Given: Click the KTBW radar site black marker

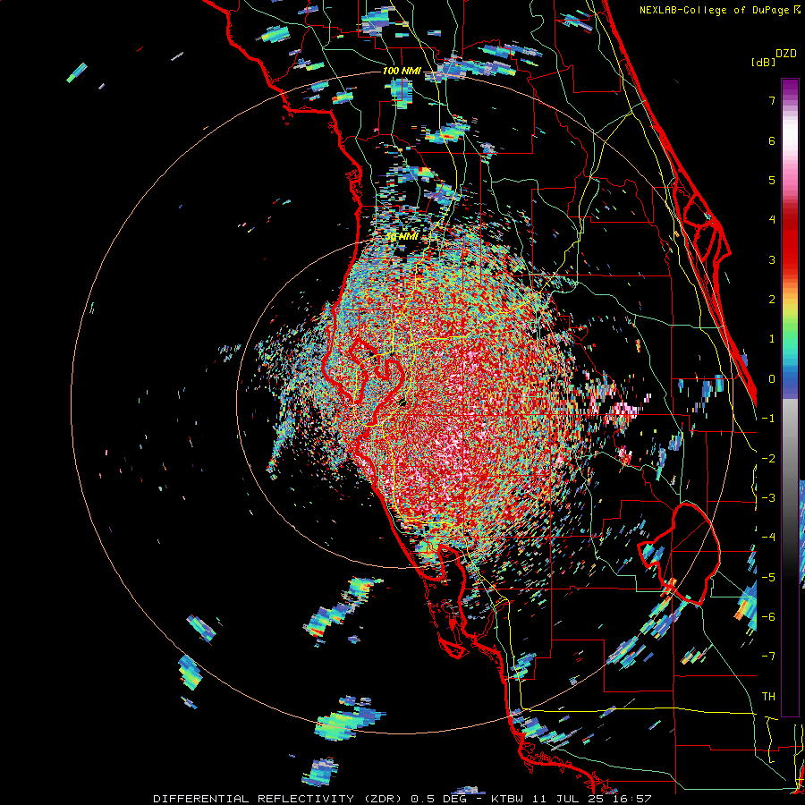Looking at the screenshot, I should 402,402.
